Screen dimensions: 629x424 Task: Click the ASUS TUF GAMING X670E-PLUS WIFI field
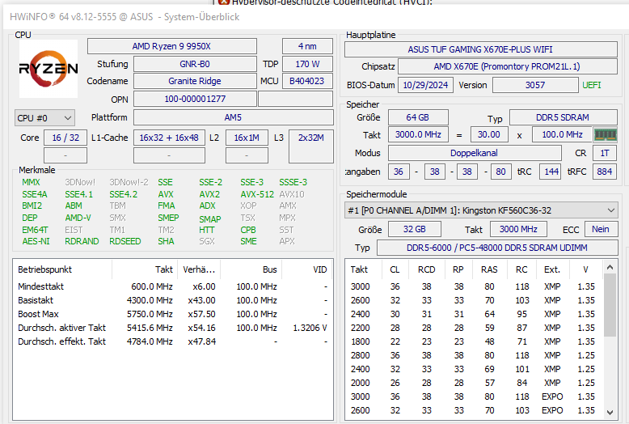tap(480, 49)
